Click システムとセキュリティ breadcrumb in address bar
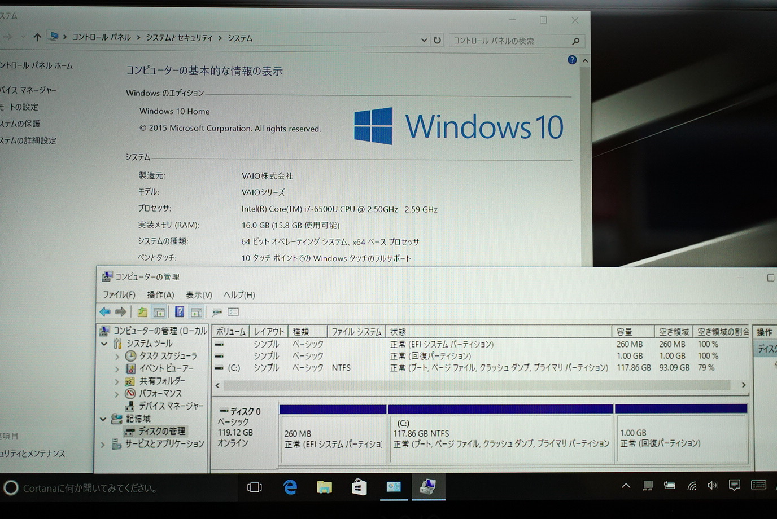This screenshot has width=777, height=519. [179, 38]
